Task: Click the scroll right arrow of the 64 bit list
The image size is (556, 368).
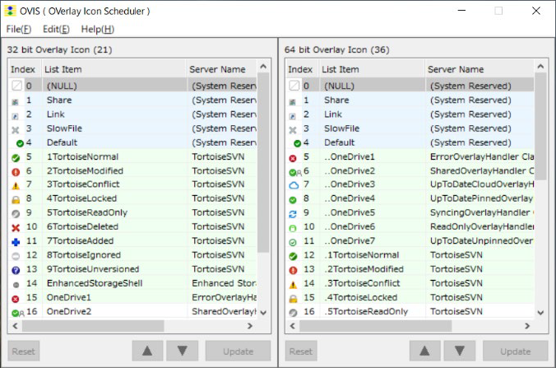Action: (x=527, y=326)
